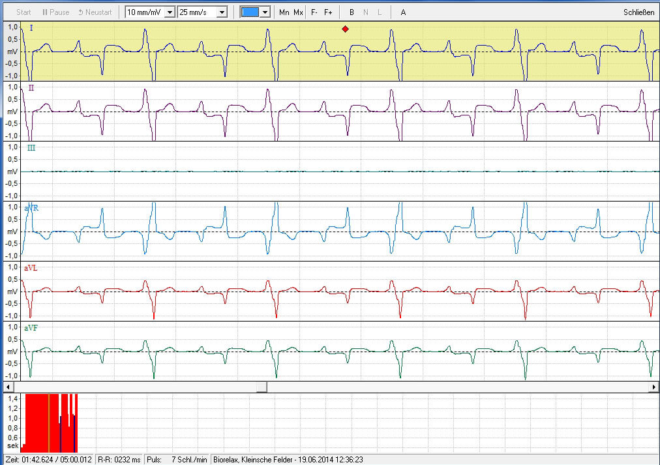Open the blue color dropdown arrow

click(265, 12)
